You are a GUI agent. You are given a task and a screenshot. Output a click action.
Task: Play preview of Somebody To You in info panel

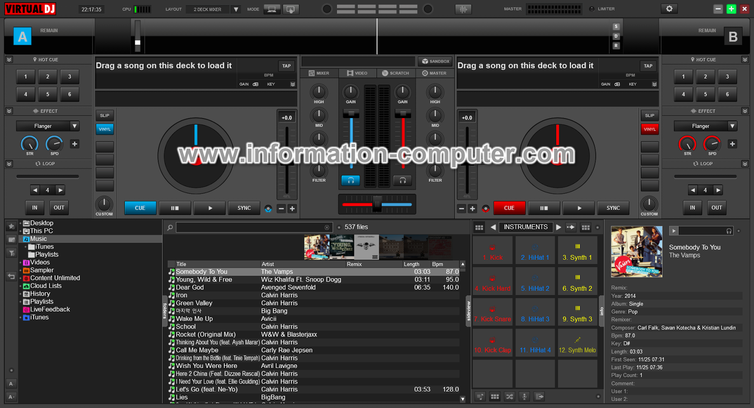[674, 231]
